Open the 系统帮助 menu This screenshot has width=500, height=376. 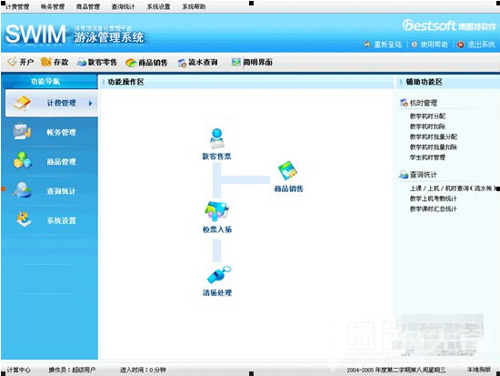point(194,6)
